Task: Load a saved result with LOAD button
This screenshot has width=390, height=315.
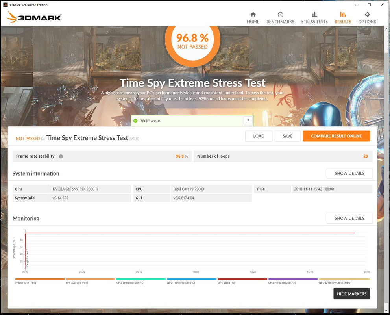Action: pyautogui.click(x=259, y=136)
